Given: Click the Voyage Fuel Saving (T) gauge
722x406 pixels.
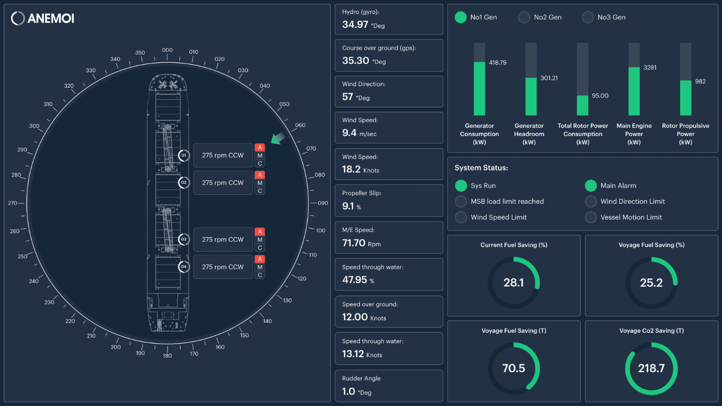Looking at the screenshot, I should tap(514, 369).
